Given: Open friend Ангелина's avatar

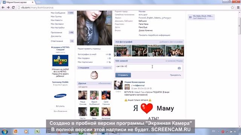Looking at the screenshot, I should (x=106, y=112).
